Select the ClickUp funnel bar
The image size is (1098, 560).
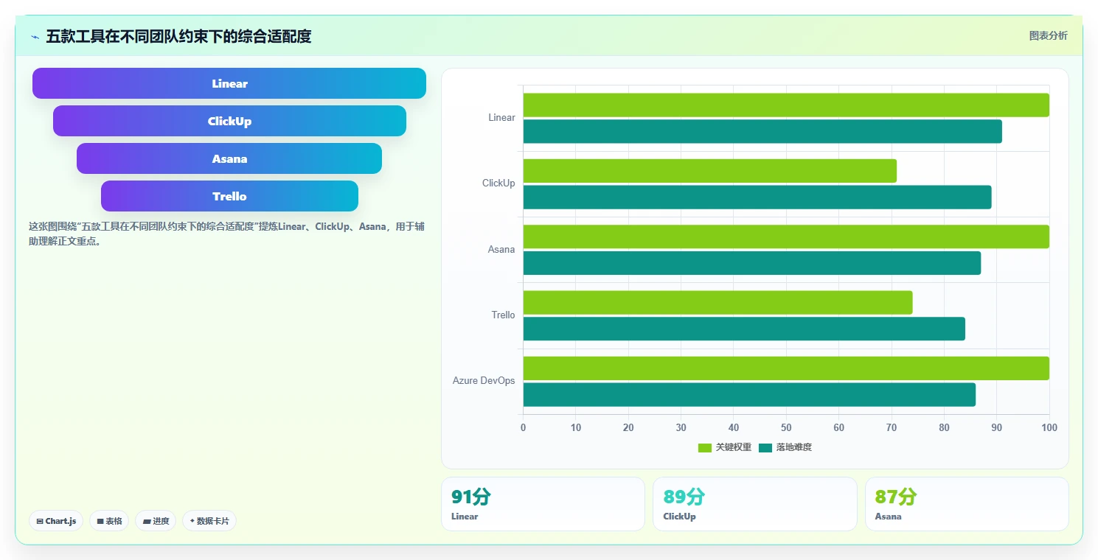(229, 121)
